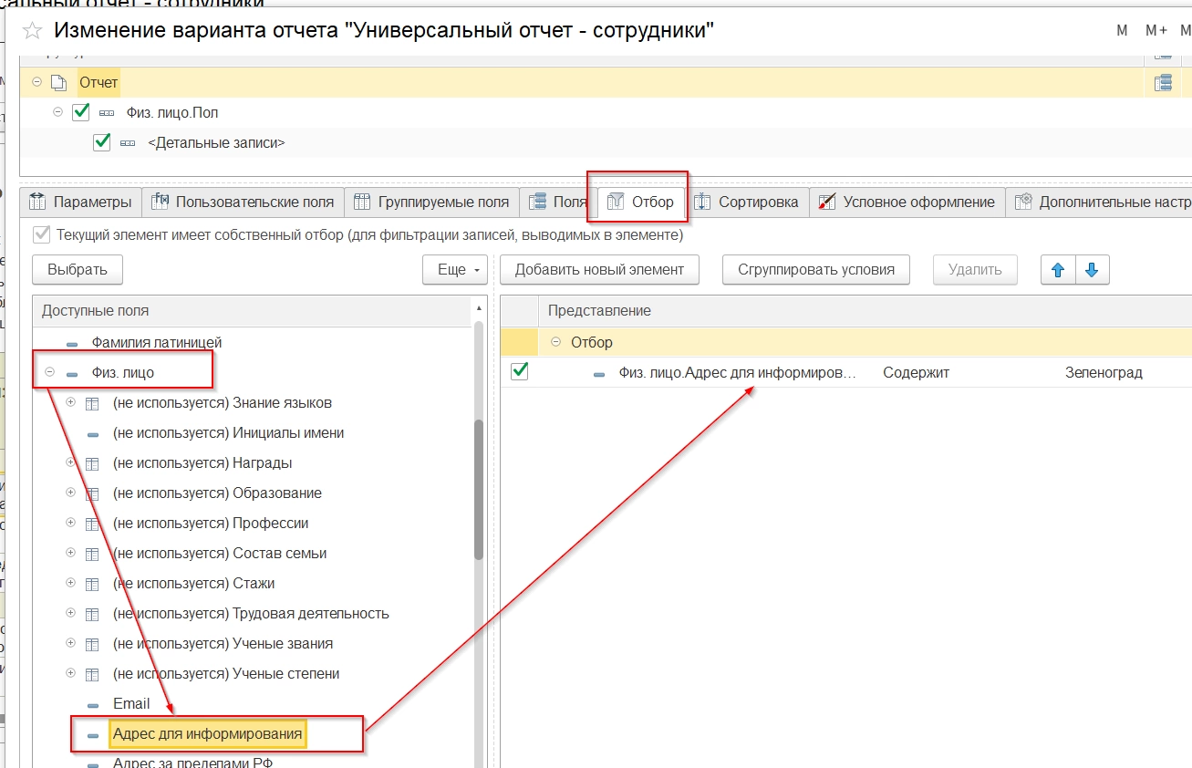Click the table icon beside Ученые звания
Image resolution: width=1192 pixels, height=768 pixels.
[x=92, y=644]
